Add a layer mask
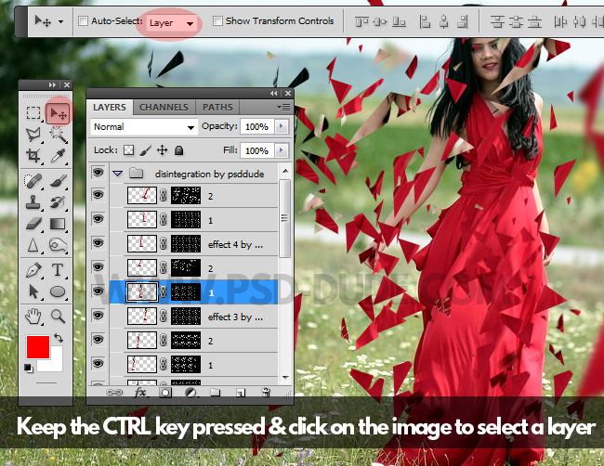The image size is (604, 466). (x=165, y=393)
